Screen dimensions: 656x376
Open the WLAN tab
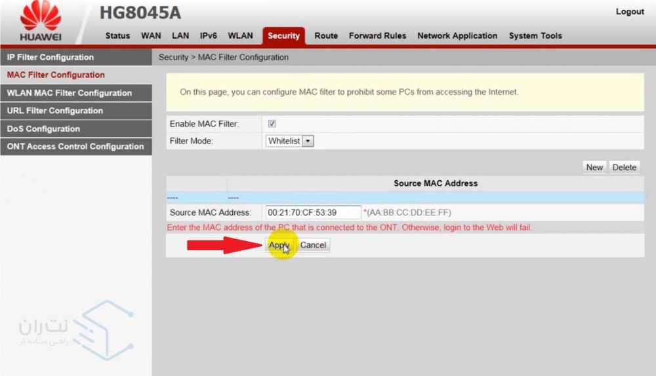[240, 36]
